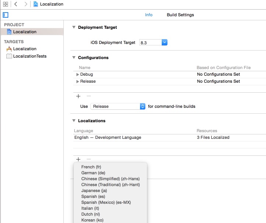Expand the Debug configuration row

[x=77, y=75]
